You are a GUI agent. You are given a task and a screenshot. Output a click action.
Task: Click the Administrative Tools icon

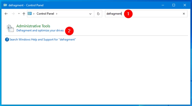10,28
